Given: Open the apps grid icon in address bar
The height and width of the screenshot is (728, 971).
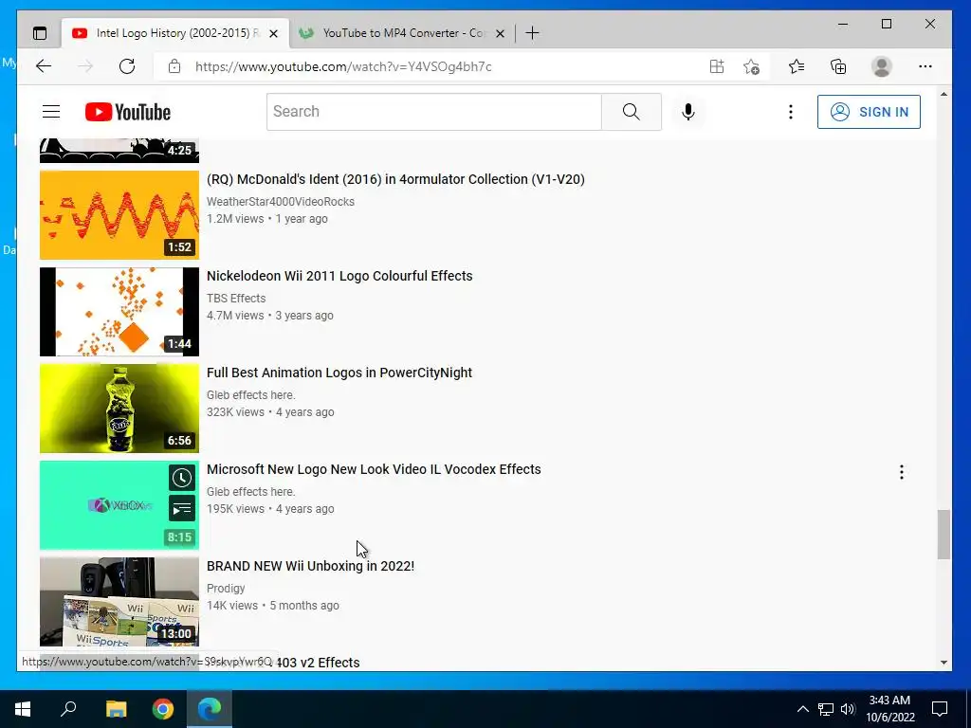Looking at the screenshot, I should click(x=717, y=66).
